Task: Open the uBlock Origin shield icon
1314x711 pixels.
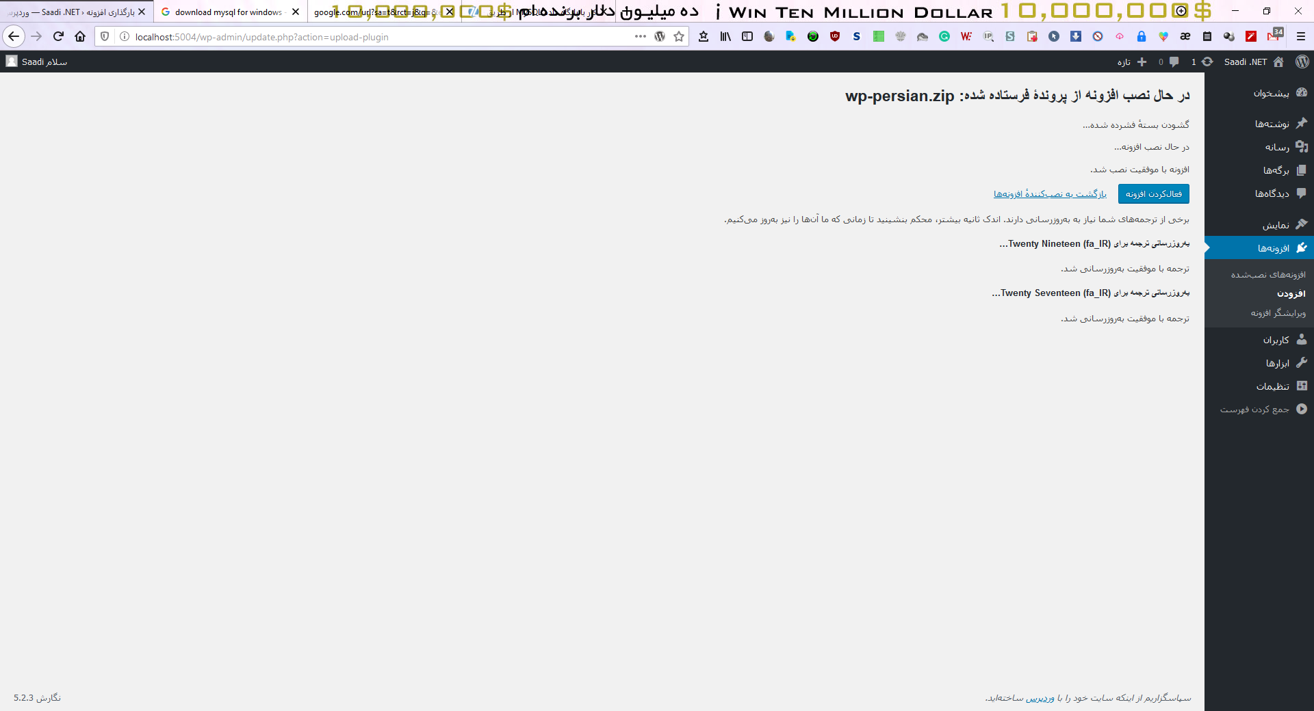Action: [x=835, y=36]
